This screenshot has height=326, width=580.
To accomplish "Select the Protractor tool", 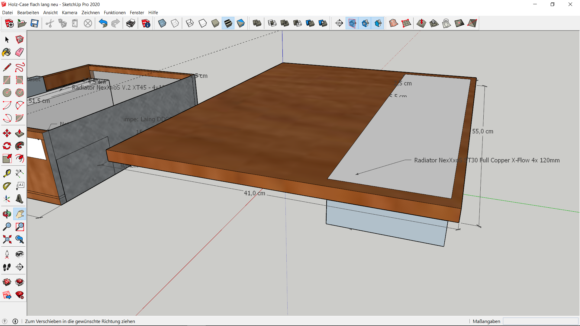I will 7,186.
